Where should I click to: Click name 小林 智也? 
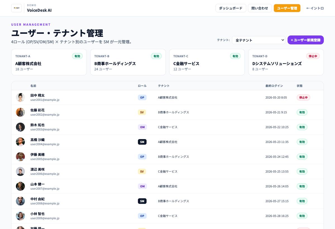(37, 214)
